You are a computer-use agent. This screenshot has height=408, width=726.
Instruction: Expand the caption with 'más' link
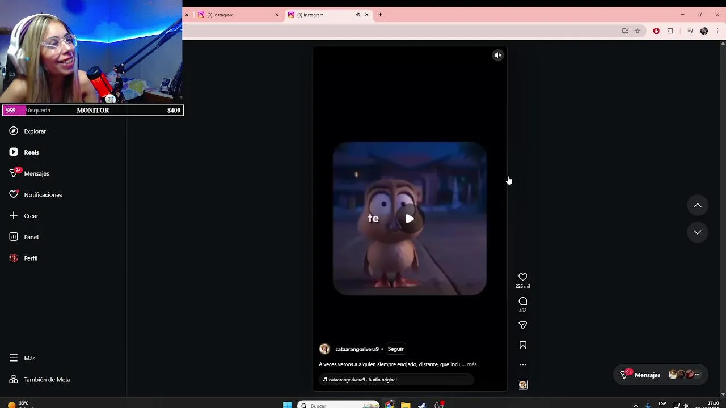[x=472, y=364]
